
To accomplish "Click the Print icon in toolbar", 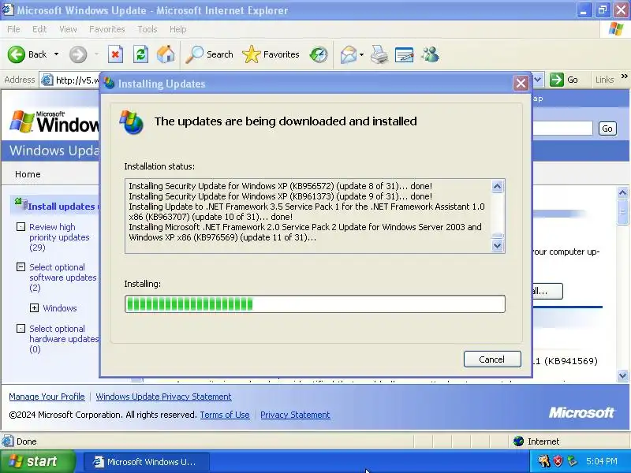I will [x=379, y=54].
